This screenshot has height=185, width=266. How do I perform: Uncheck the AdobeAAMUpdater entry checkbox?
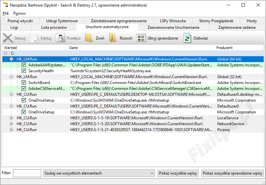tap(24, 65)
